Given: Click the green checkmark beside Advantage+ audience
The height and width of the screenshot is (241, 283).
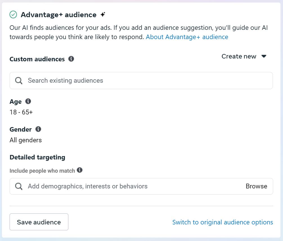Looking at the screenshot, I should coord(13,15).
